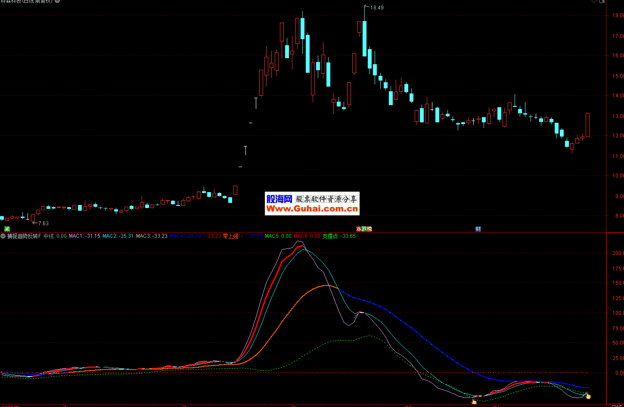Image resolution: width=624 pixels, height=407 pixels.
Task: Select the green MAC5 indicator label
Action: pyautogui.click(x=278, y=236)
